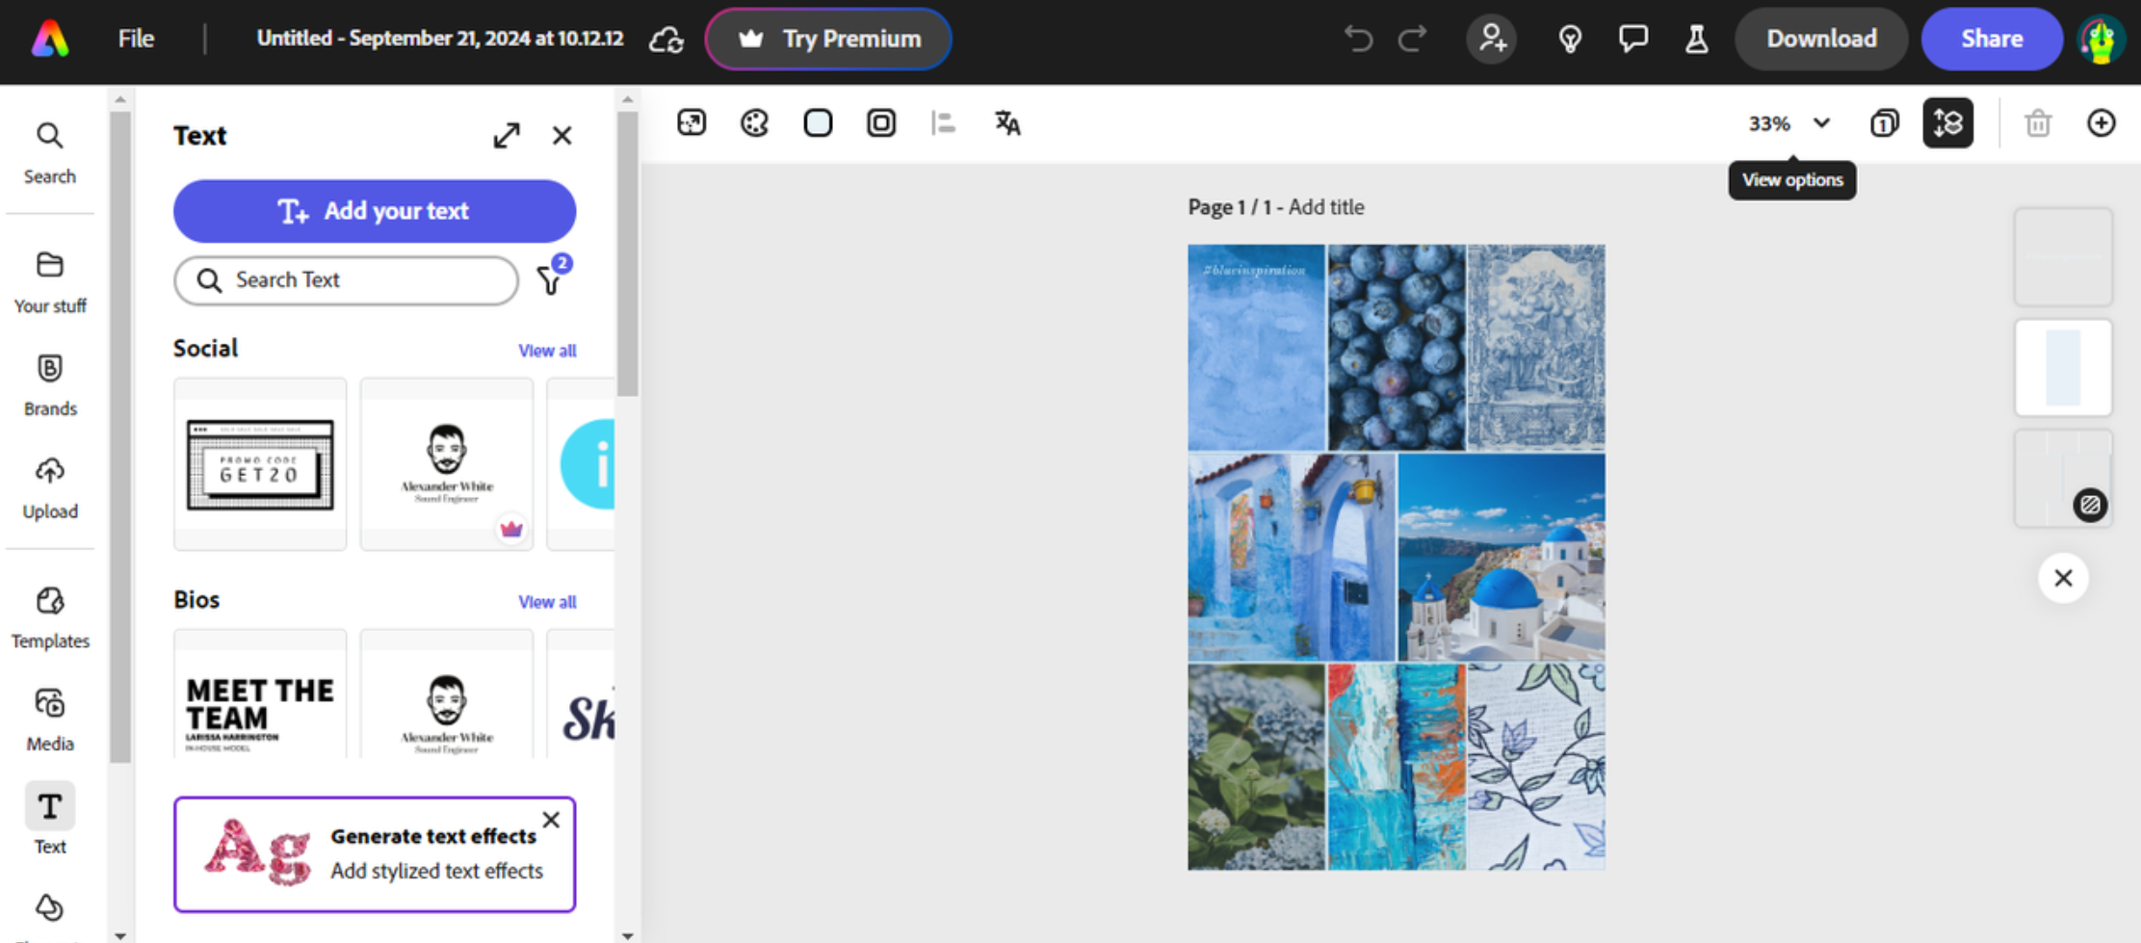
Task: Expand the Text panel to full view
Action: click(x=507, y=135)
